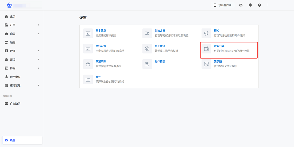Screen dimensions: 294x147
Task: Open the 操作日志 settings link
Action: pyautogui.click(x=160, y=61)
